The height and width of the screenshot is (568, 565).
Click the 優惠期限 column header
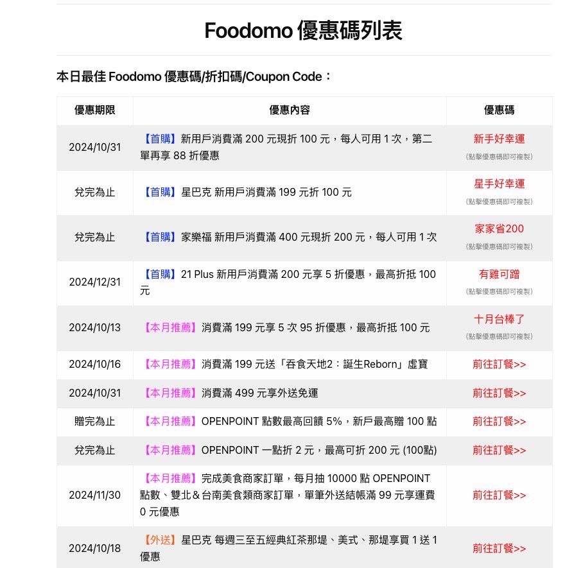(x=94, y=110)
